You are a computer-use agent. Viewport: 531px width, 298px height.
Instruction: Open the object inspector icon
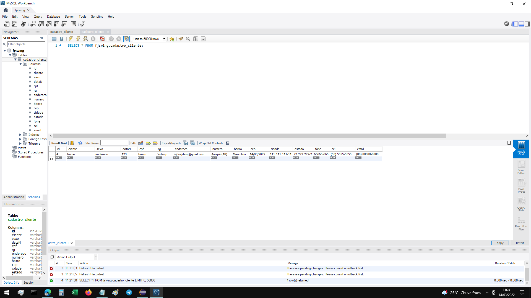point(24,24)
